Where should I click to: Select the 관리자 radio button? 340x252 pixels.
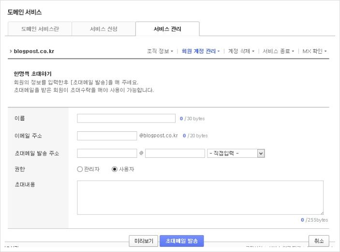(80, 169)
